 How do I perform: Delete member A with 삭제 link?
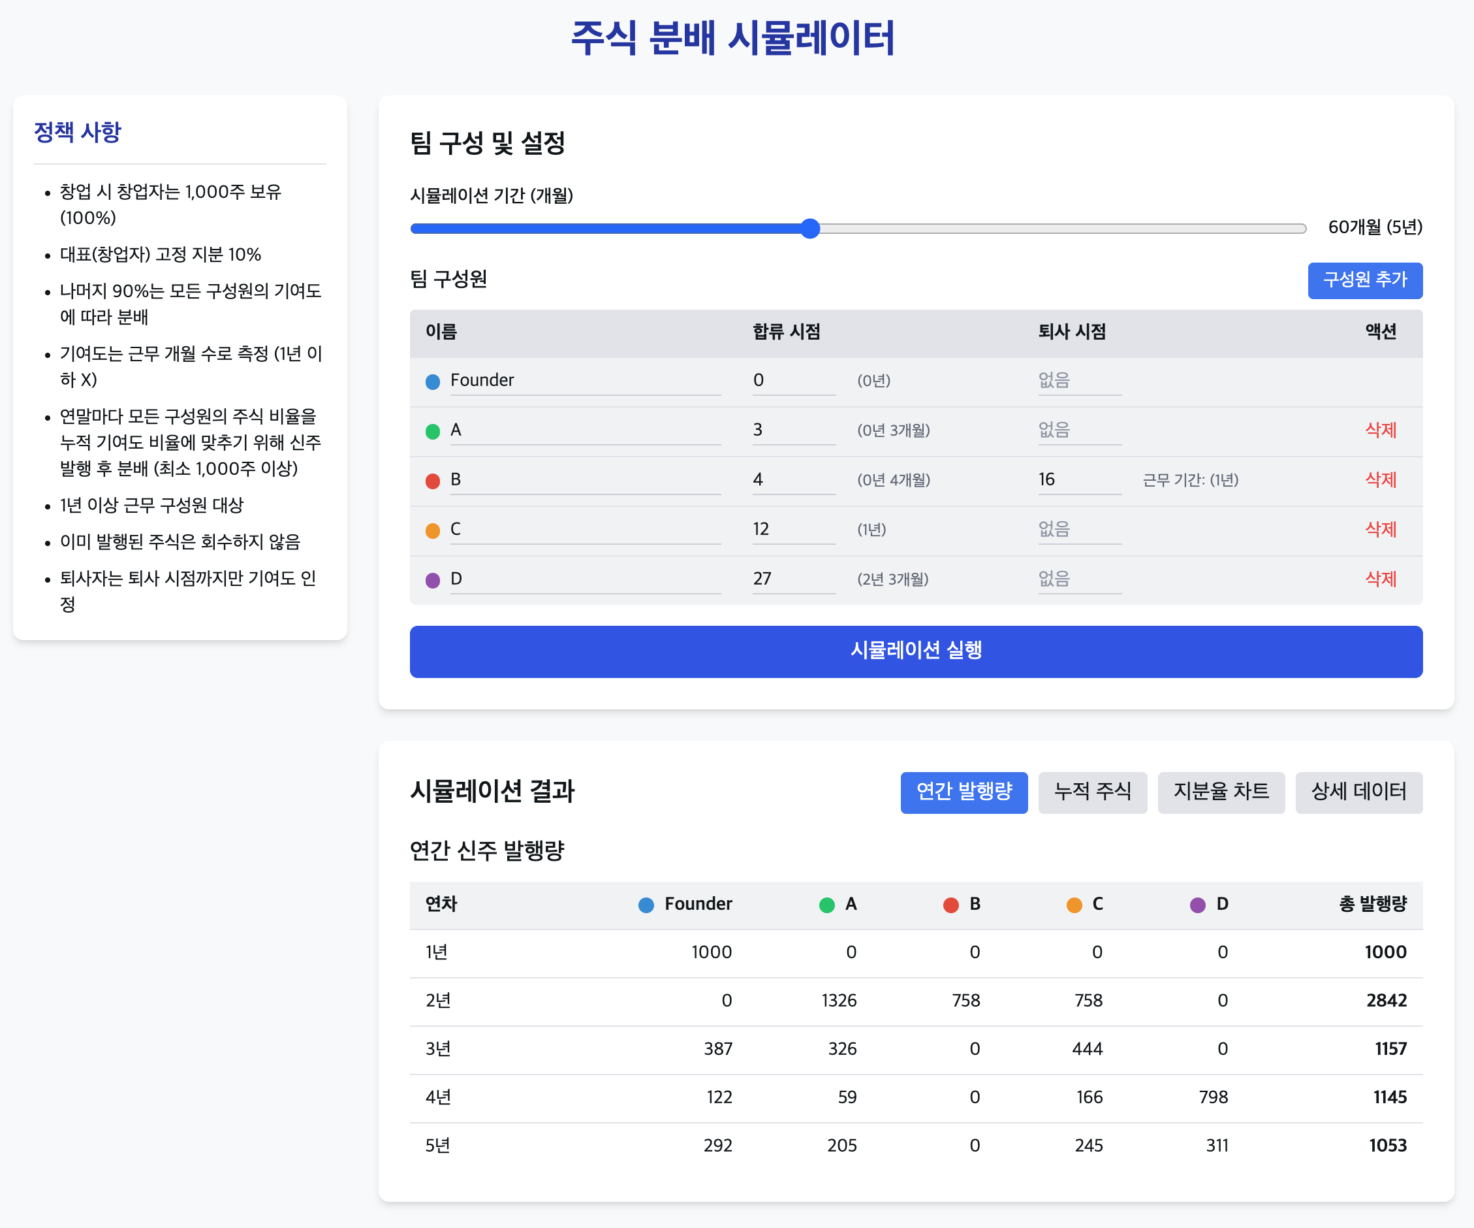click(x=1379, y=430)
